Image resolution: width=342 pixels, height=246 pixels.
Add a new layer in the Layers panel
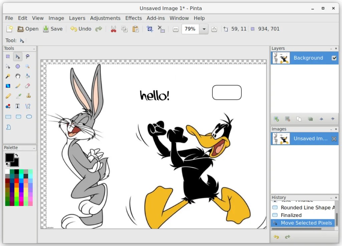pos(276,119)
